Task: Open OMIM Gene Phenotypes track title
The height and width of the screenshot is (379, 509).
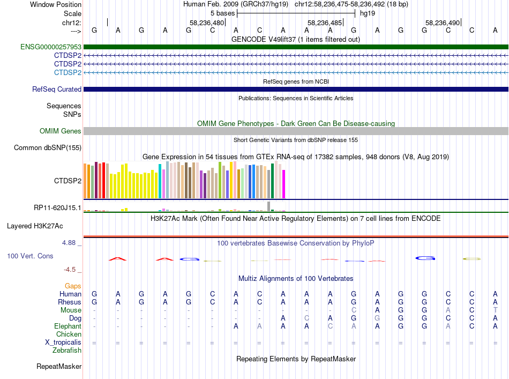Action: coord(296,123)
